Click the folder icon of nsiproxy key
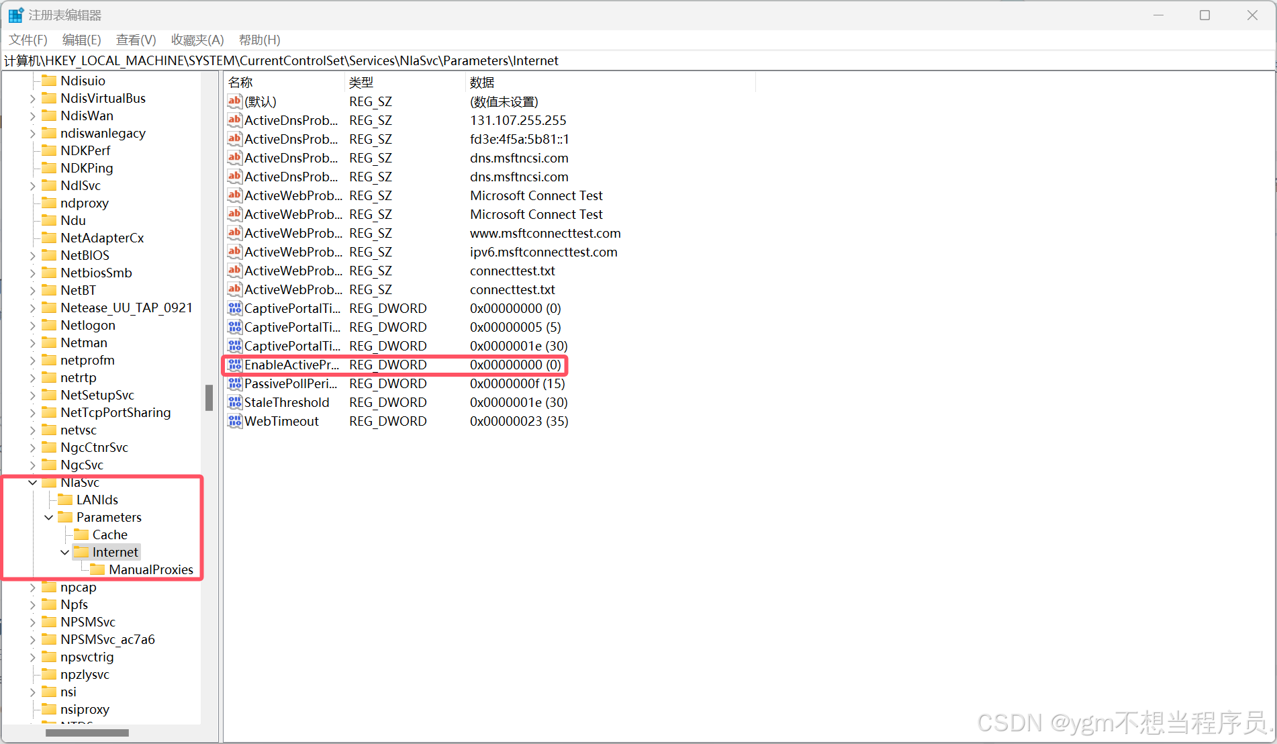Image resolution: width=1277 pixels, height=744 pixels. click(x=49, y=709)
